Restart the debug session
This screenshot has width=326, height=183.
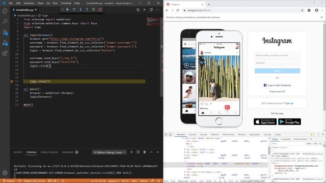tap(94, 10)
